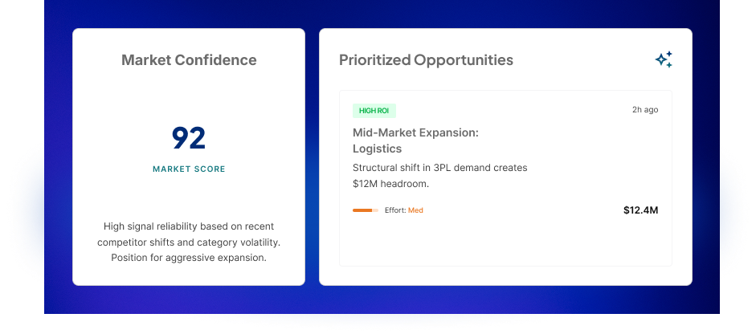Click the HIGH ROI badge
This screenshot has width=756, height=334.
point(374,111)
